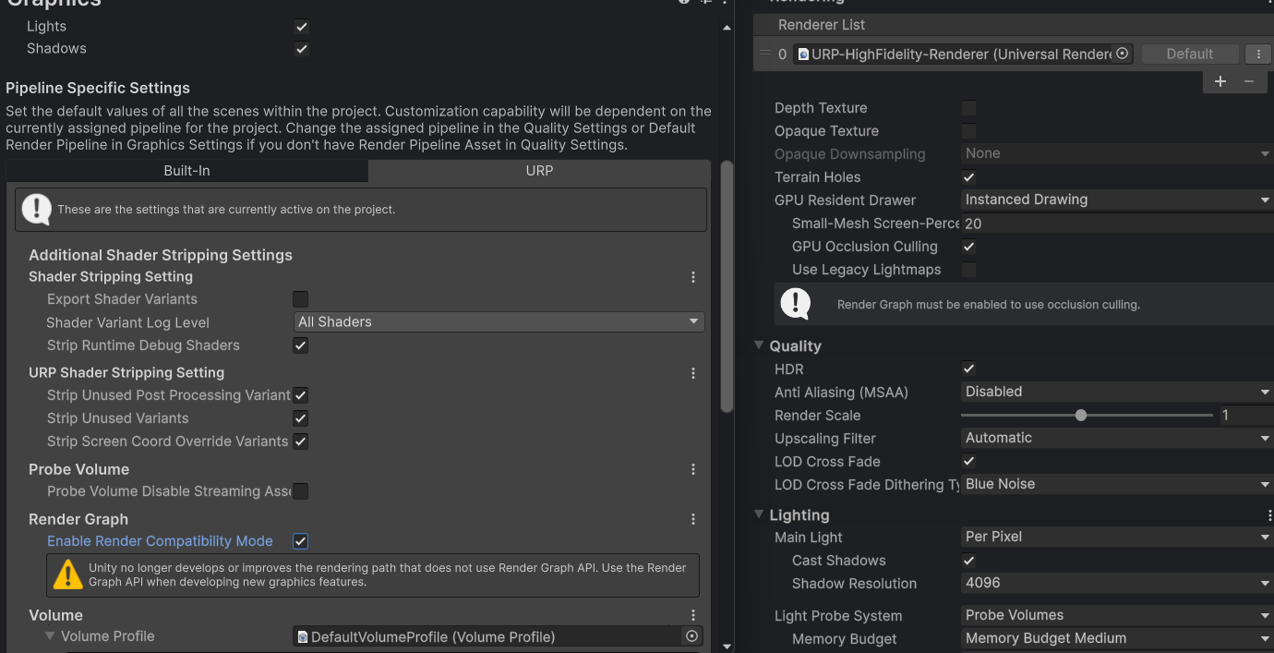Click the Default renderer button

click(1189, 54)
